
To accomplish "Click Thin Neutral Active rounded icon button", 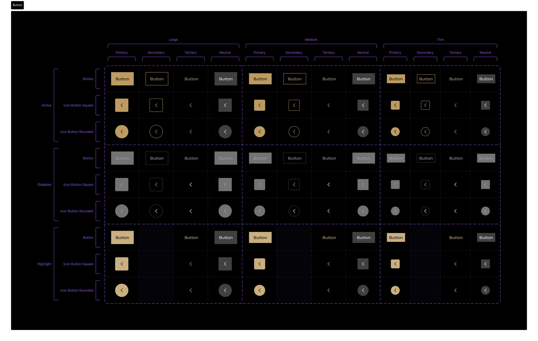I will click(485, 132).
